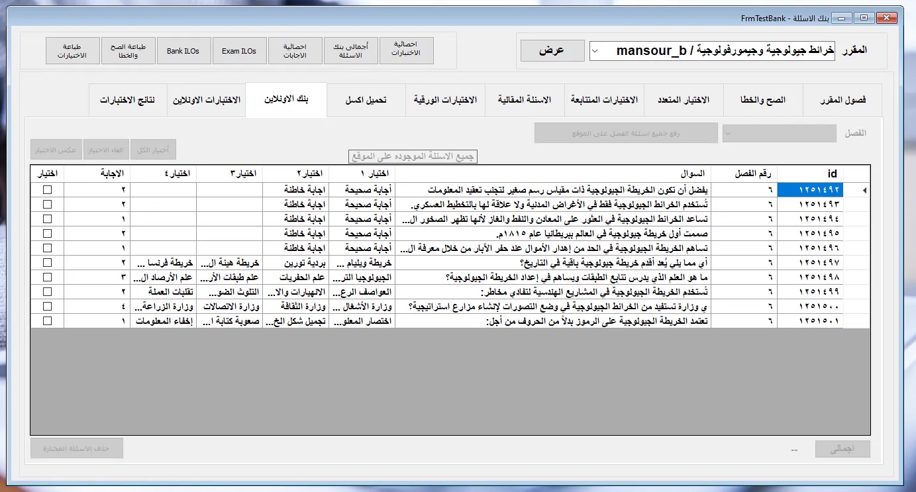Screen dimensions: 916x492
Task: Select id cell ١٢٥١٤٩٢
Action: tap(810, 190)
